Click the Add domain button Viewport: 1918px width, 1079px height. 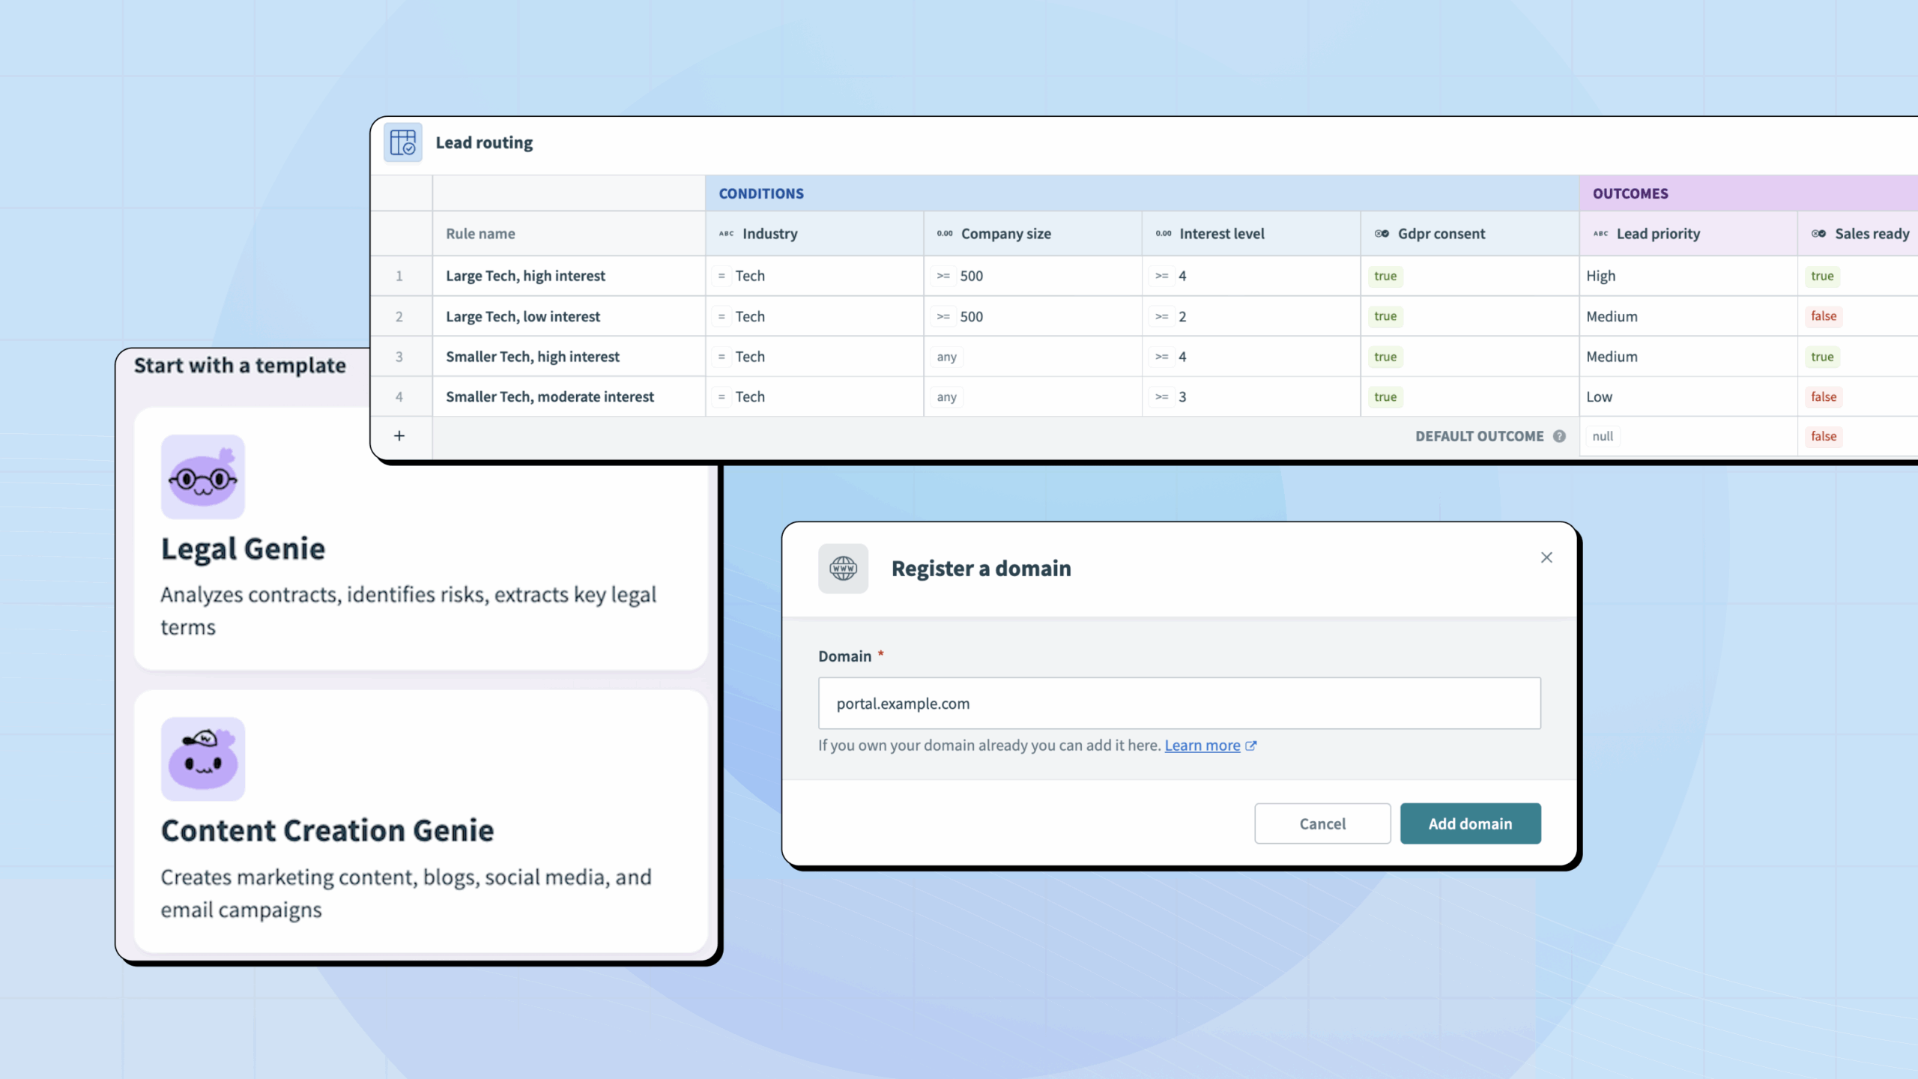click(x=1470, y=823)
